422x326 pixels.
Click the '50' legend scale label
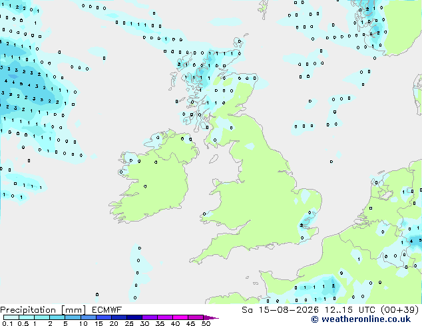206,323
